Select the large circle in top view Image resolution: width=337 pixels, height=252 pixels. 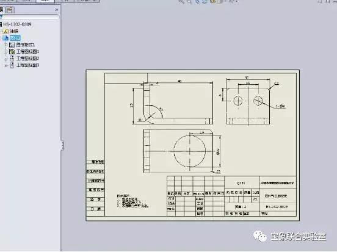[x=189, y=151]
